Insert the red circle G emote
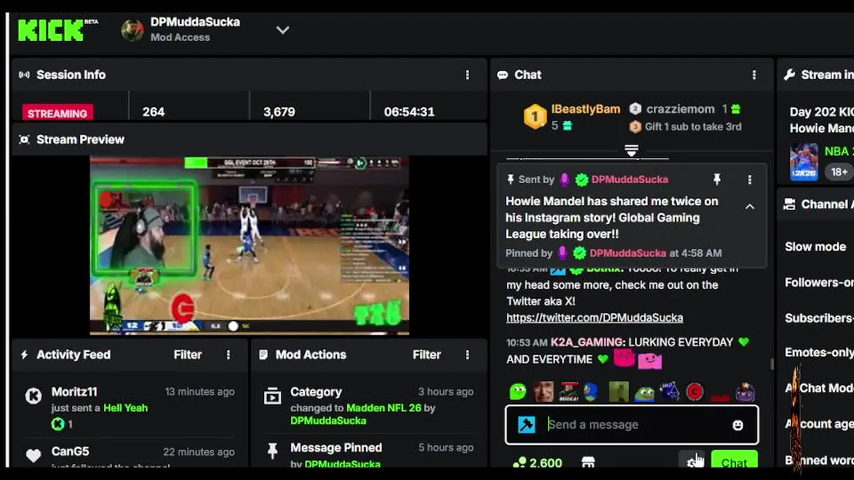 695,391
